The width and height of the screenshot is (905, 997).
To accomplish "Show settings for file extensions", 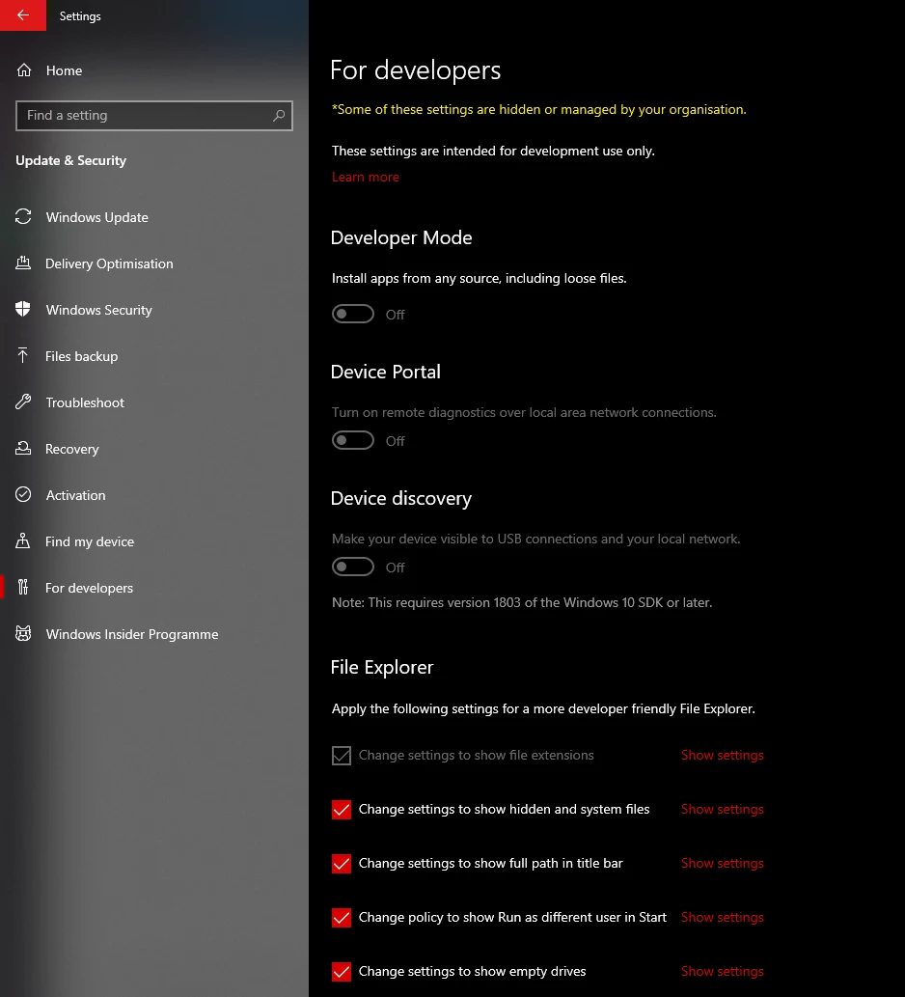I will [722, 756].
